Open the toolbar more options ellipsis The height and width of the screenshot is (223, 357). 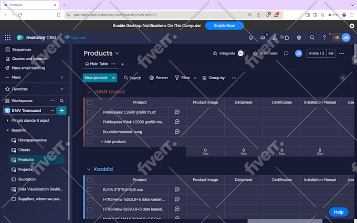234,78
